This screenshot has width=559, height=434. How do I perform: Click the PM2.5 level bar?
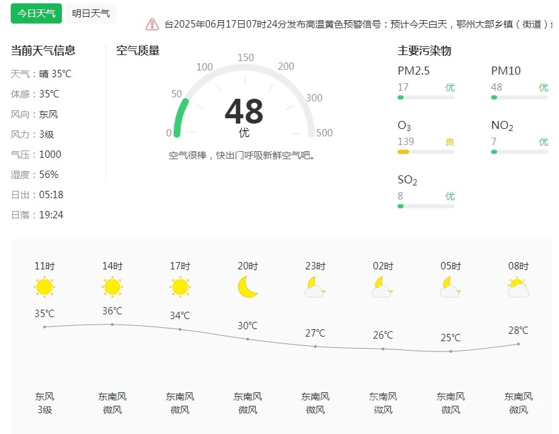tap(426, 97)
